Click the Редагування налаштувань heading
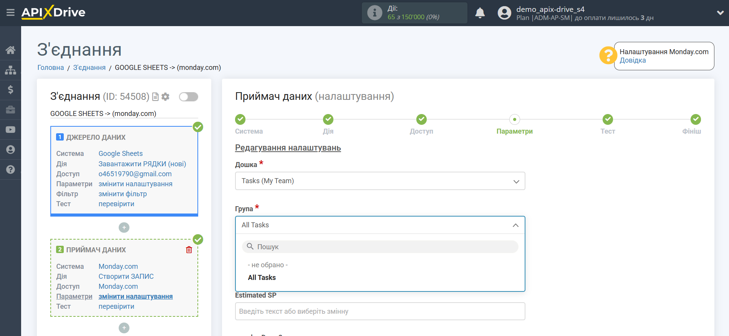 [x=288, y=148]
